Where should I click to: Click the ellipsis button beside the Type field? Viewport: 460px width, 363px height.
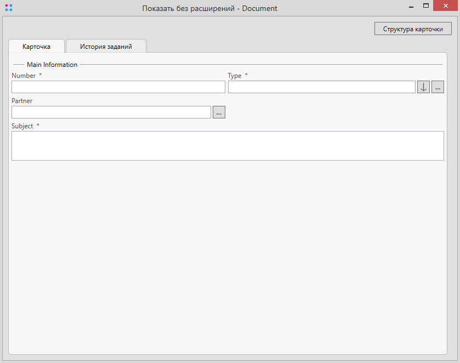coord(438,87)
